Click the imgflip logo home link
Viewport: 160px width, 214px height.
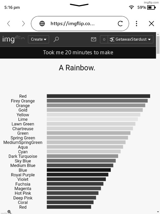click(x=13, y=39)
